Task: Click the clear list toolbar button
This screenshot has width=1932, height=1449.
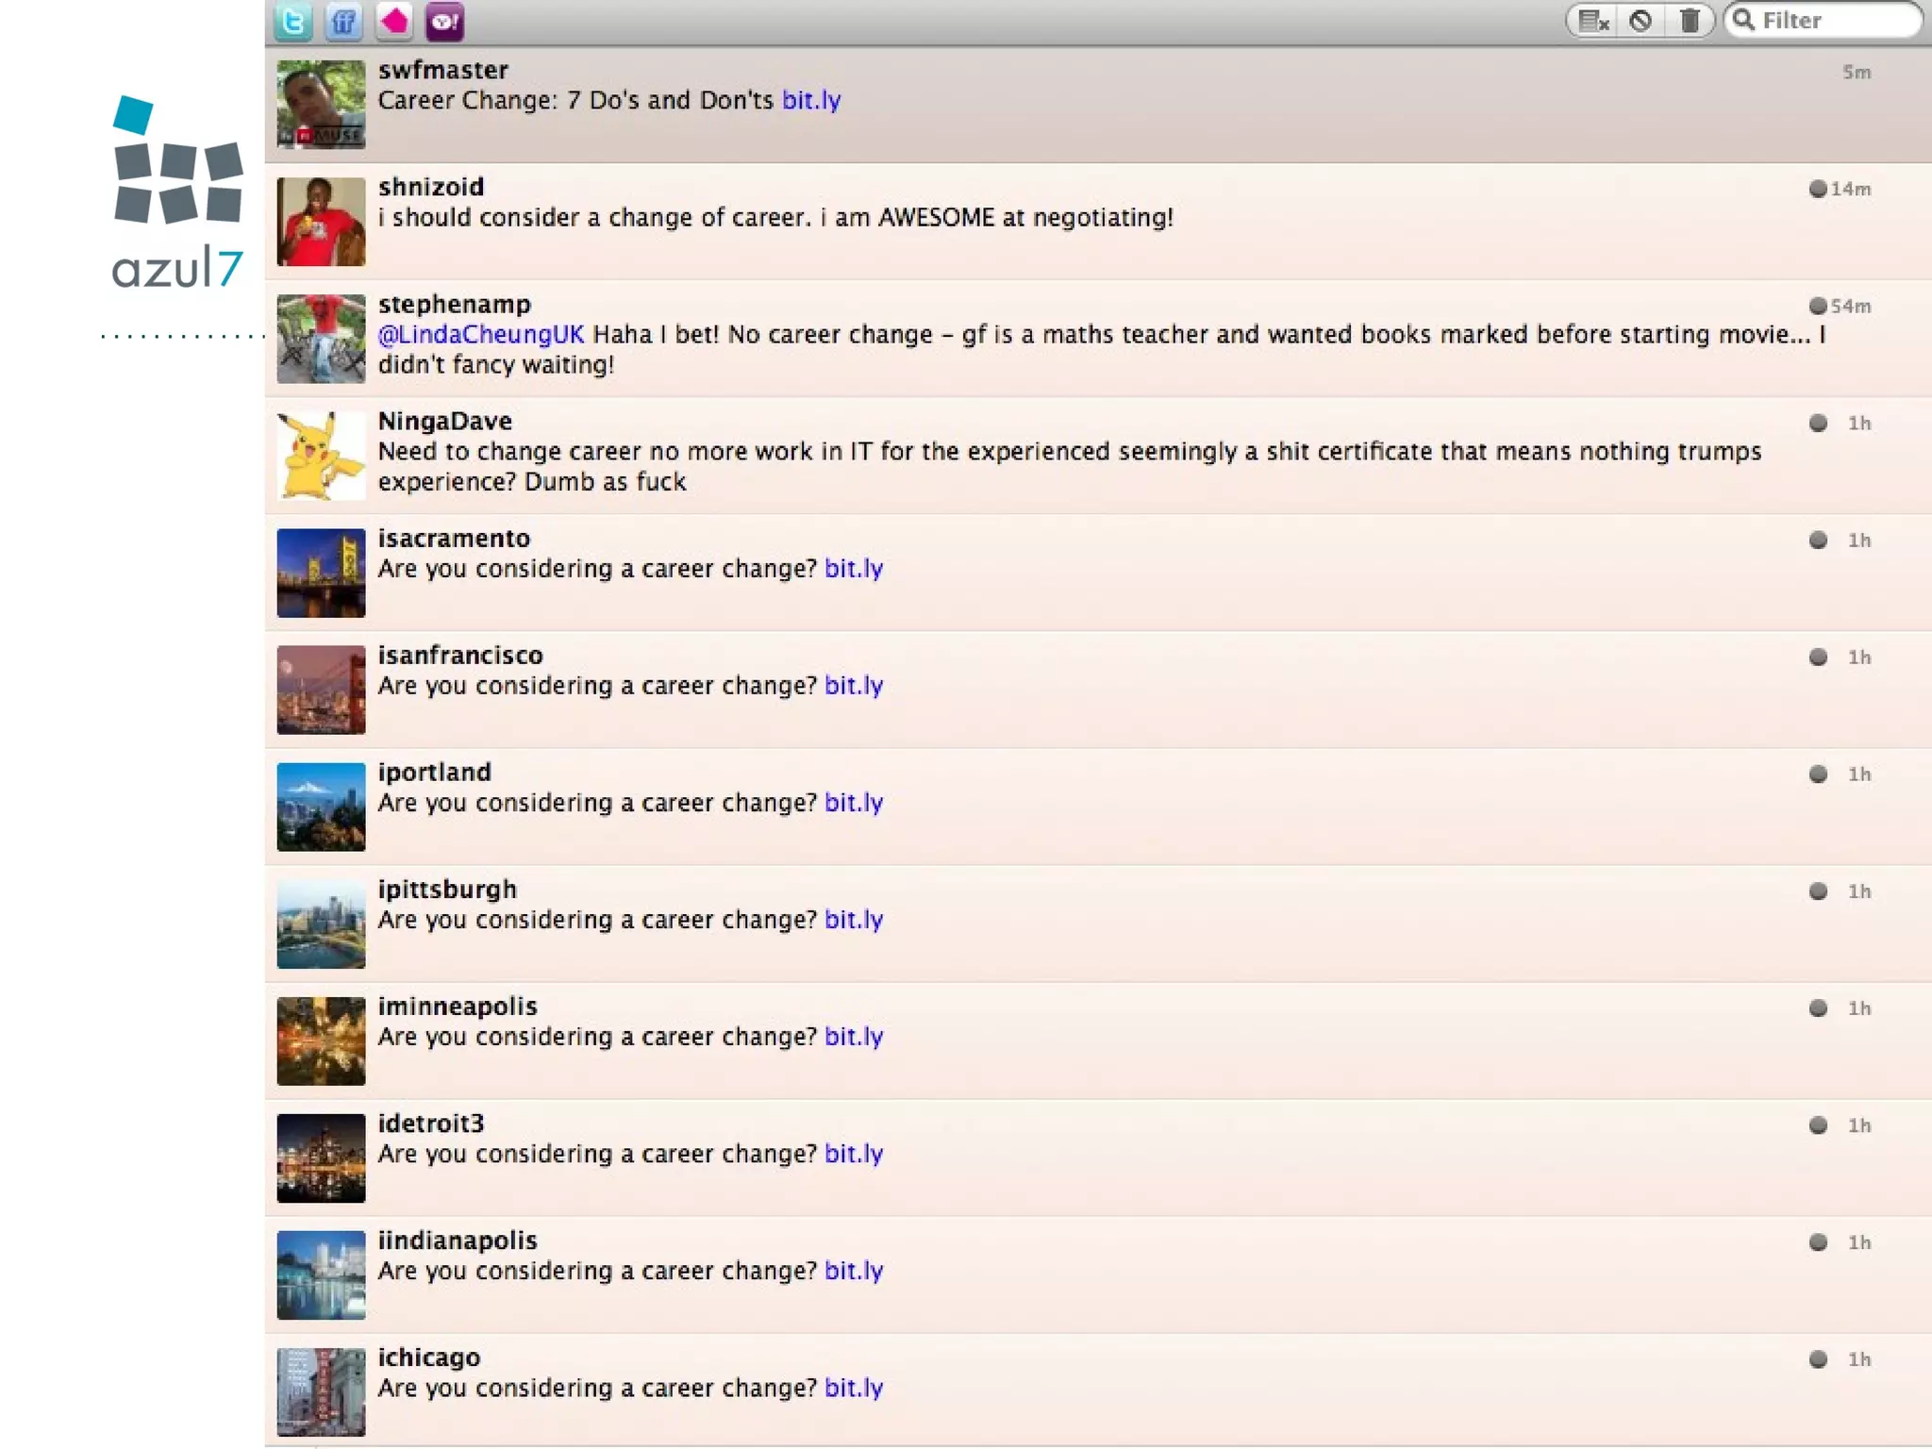Action: click(1593, 21)
